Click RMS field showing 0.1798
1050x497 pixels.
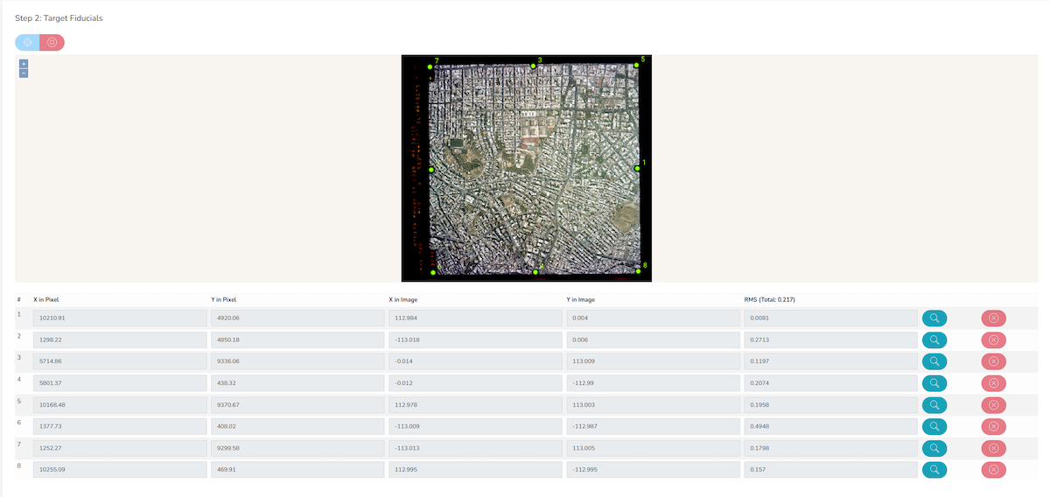830,448
